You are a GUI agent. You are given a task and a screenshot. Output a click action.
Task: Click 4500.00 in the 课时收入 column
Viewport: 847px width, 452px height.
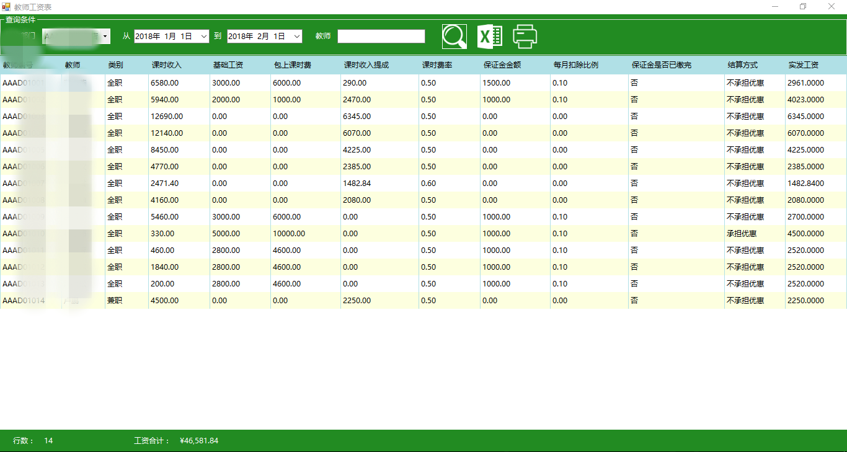tap(179, 301)
